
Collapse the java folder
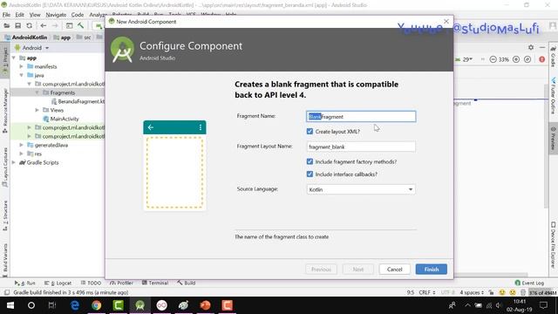[x=21, y=75]
